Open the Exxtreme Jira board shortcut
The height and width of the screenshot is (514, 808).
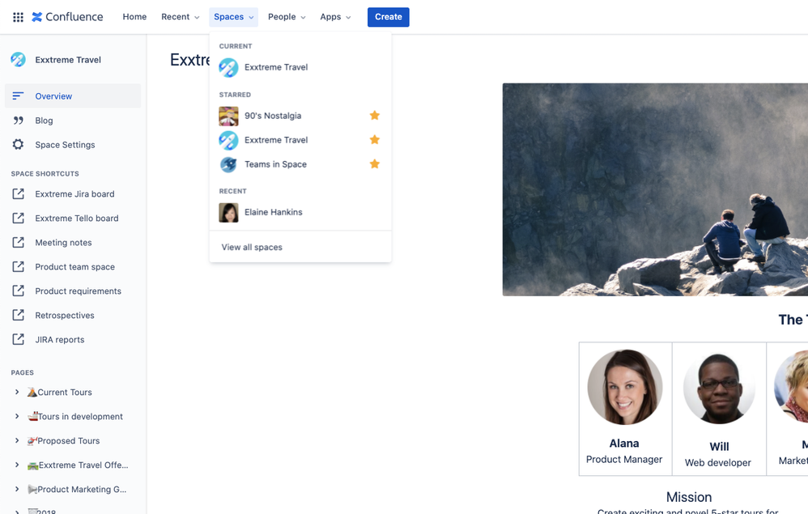point(73,193)
